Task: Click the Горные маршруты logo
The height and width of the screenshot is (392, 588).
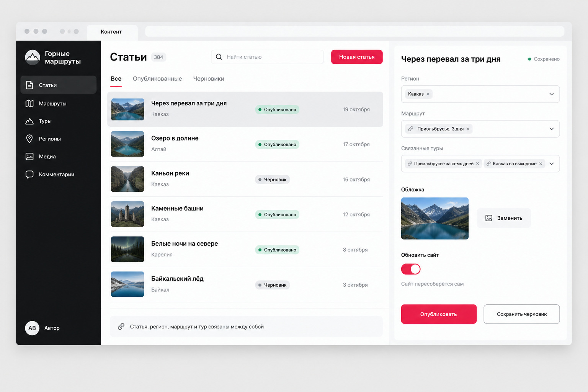Action: tap(33, 57)
